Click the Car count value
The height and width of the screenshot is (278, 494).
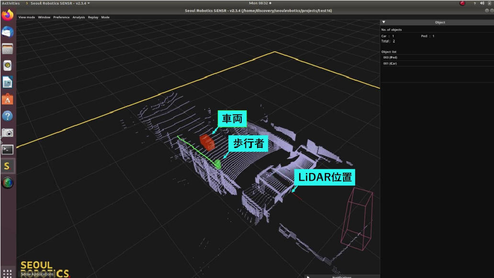pyautogui.click(x=393, y=36)
